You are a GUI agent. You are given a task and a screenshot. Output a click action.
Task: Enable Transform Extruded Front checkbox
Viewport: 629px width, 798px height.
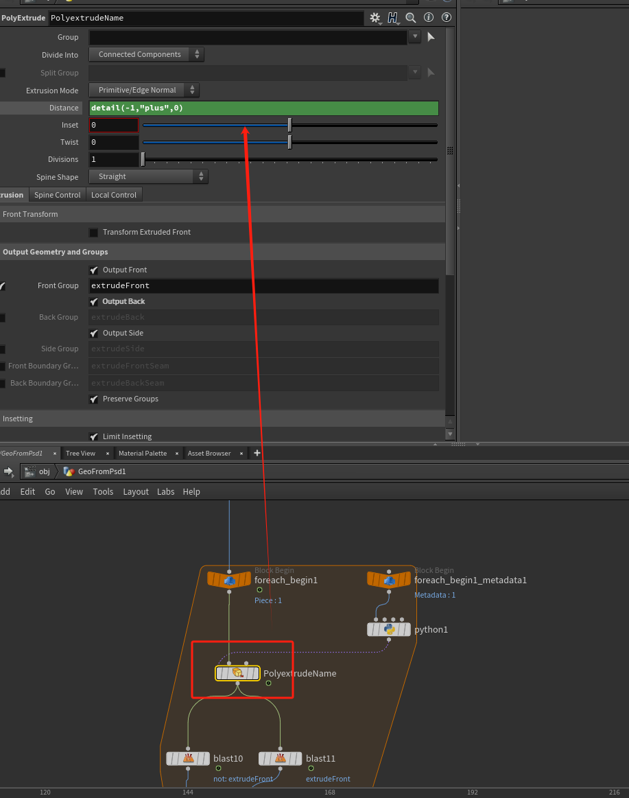[94, 233]
